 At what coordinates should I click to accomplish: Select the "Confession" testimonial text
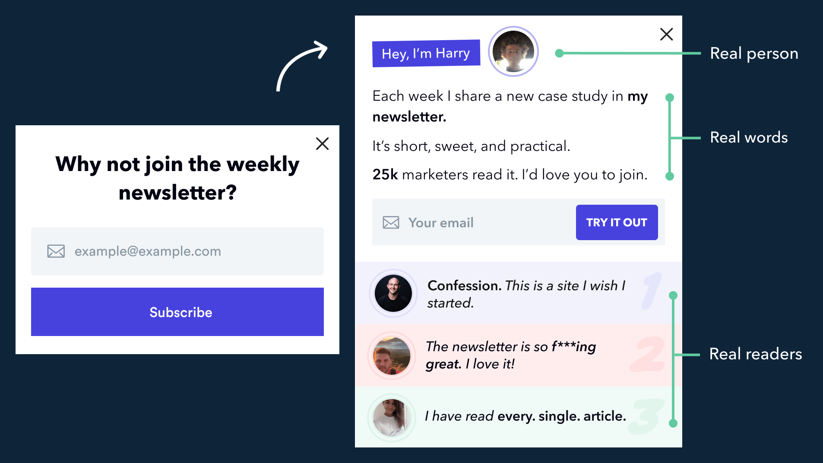[x=526, y=294]
